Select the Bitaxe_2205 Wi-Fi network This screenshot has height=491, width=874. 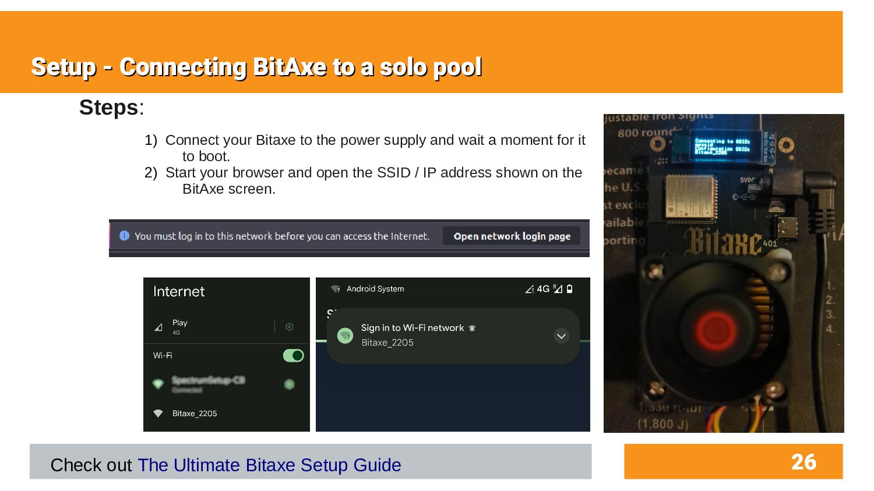[x=227, y=414]
